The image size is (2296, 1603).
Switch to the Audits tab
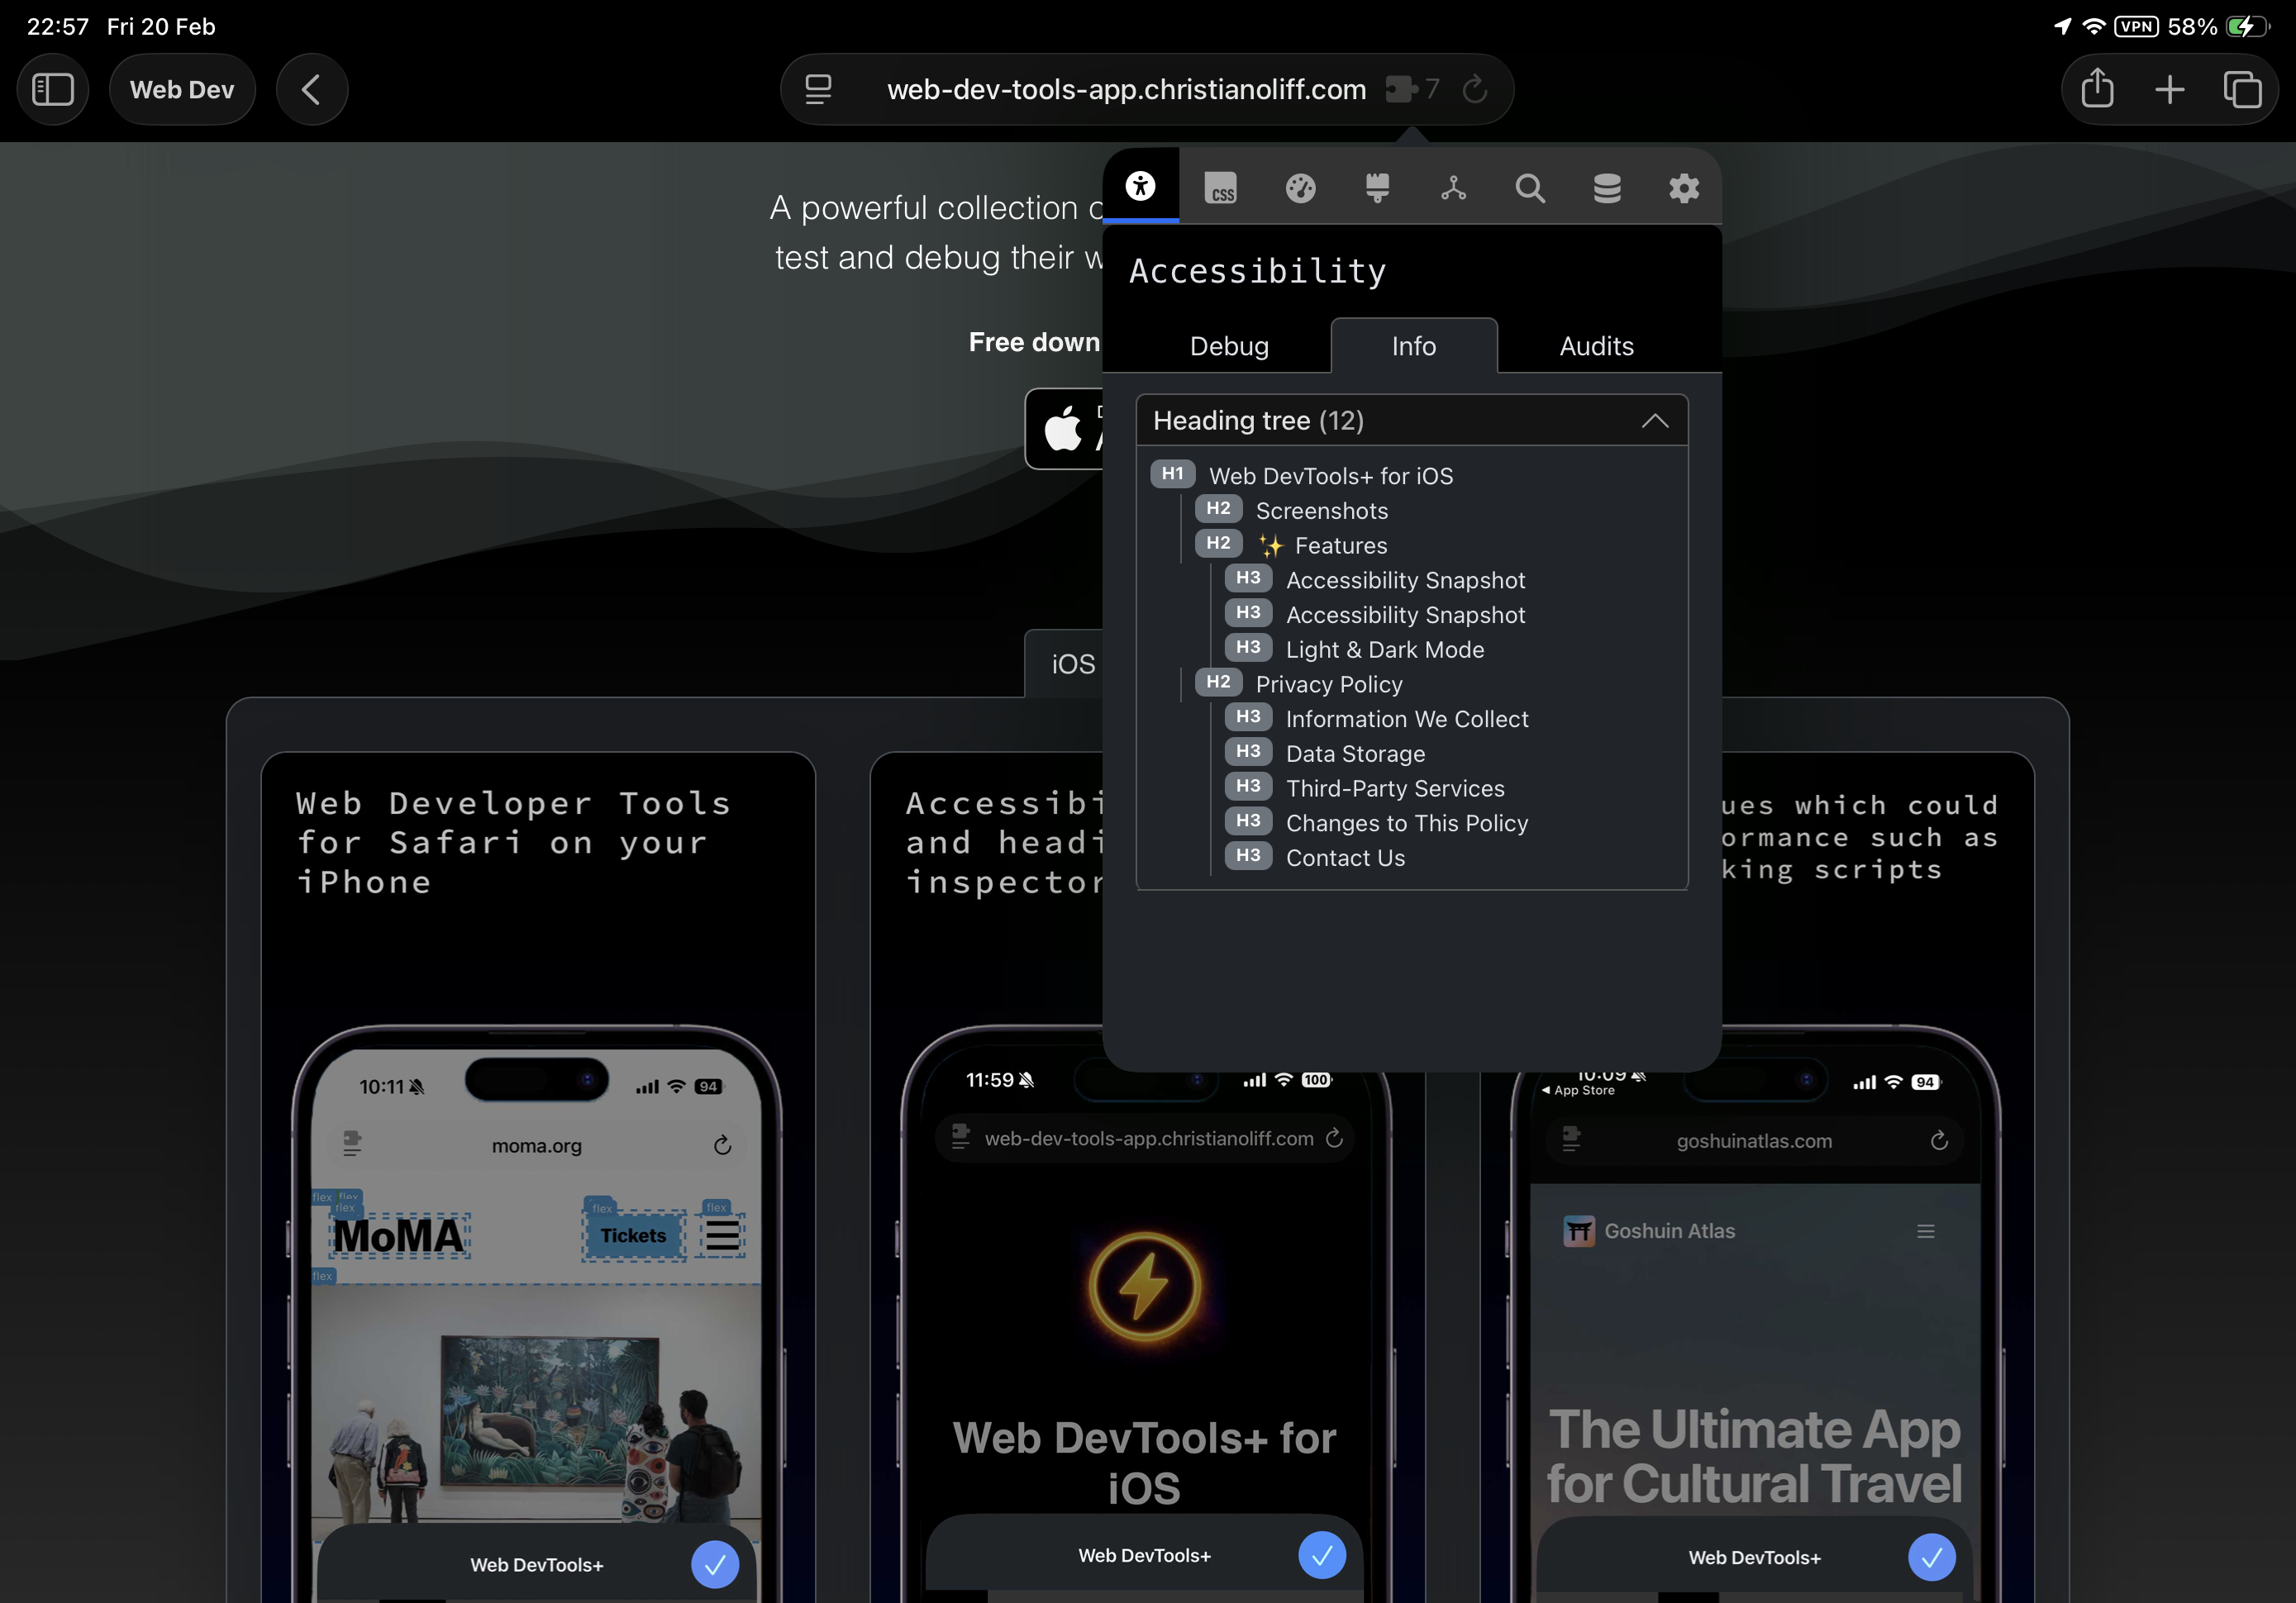coord(1595,346)
